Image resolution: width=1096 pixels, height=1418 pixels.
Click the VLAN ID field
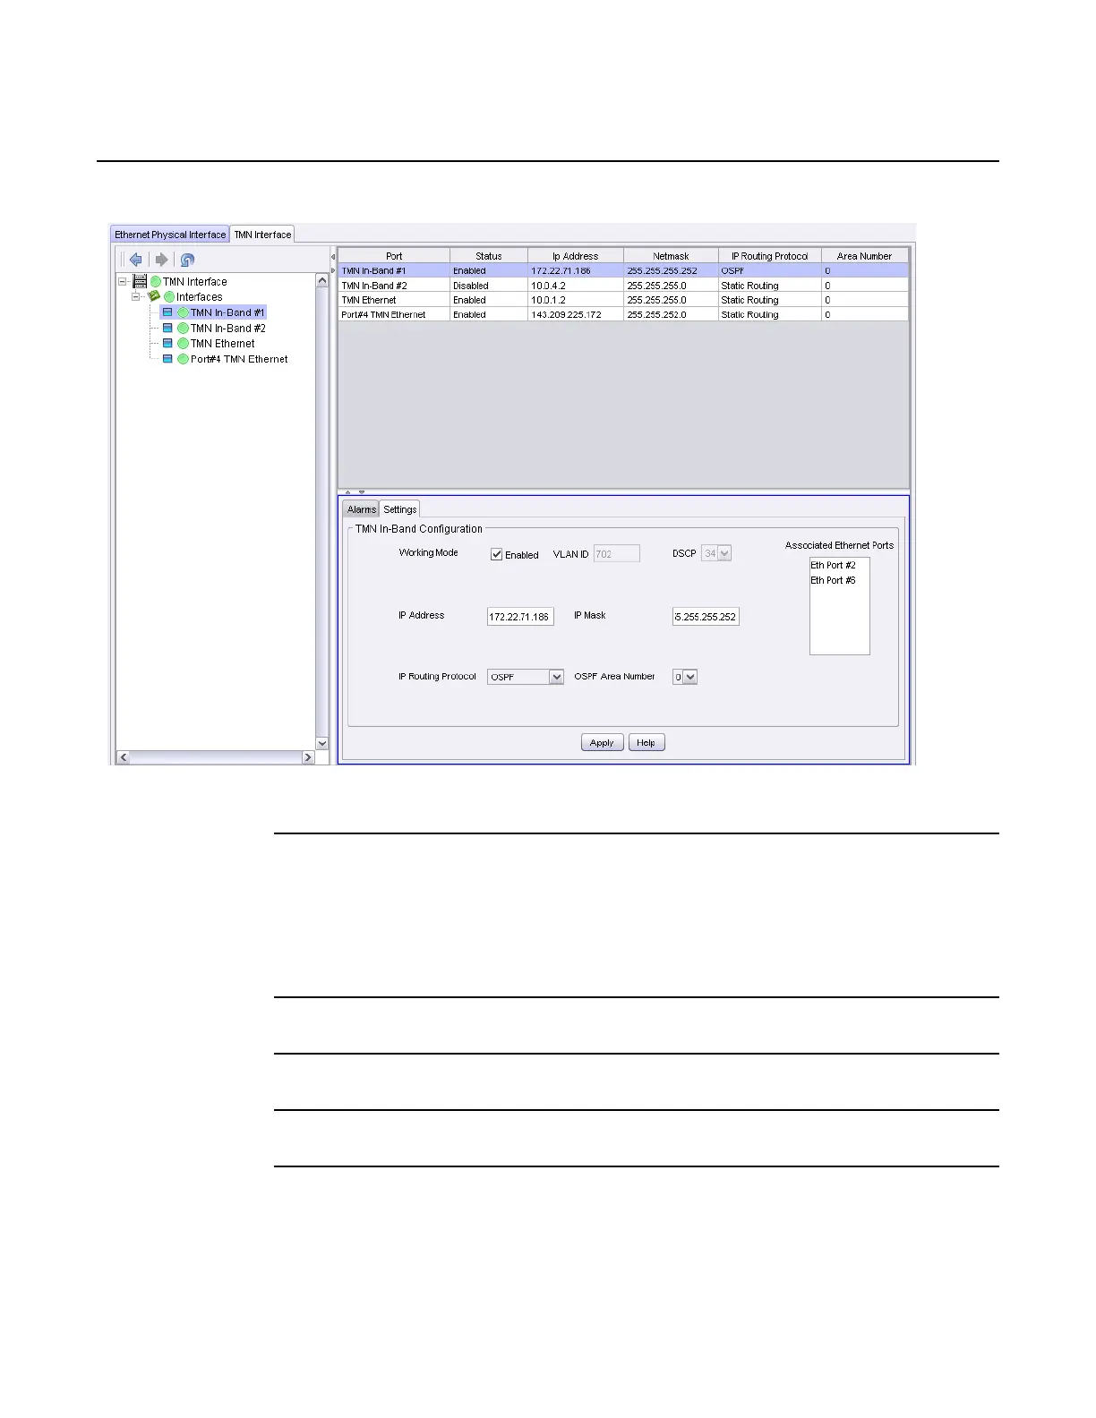pyautogui.click(x=617, y=554)
